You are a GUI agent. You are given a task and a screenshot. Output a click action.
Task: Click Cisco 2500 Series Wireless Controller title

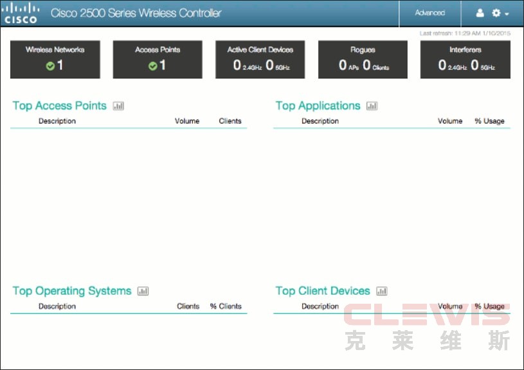pos(136,13)
